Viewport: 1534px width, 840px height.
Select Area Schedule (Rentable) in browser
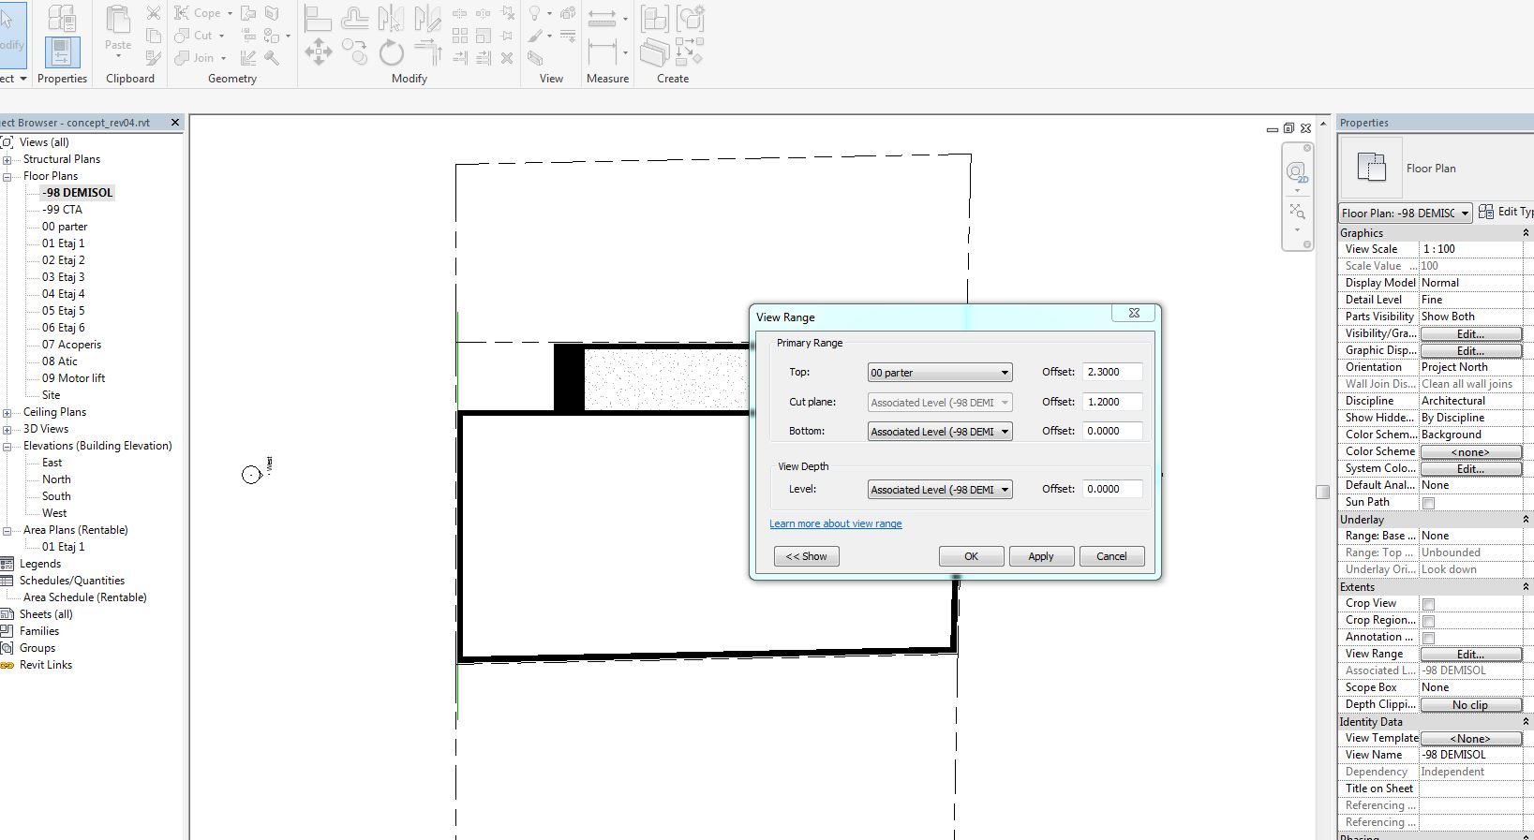(x=84, y=597)
